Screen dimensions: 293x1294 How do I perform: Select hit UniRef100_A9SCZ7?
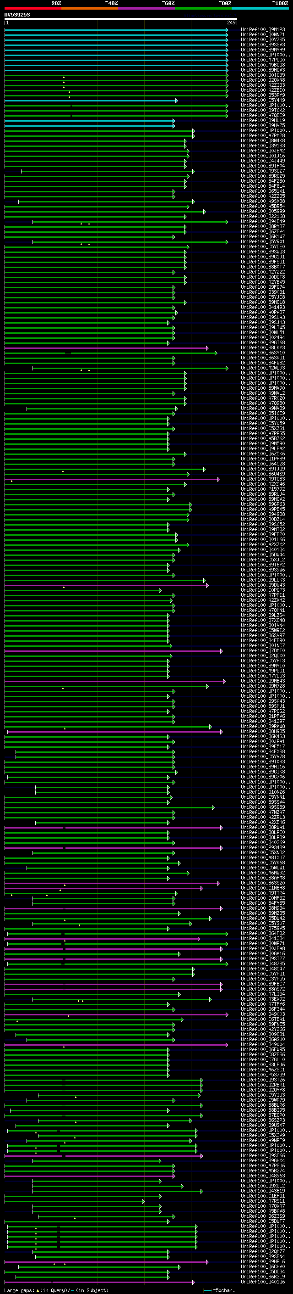pos(263,171)
